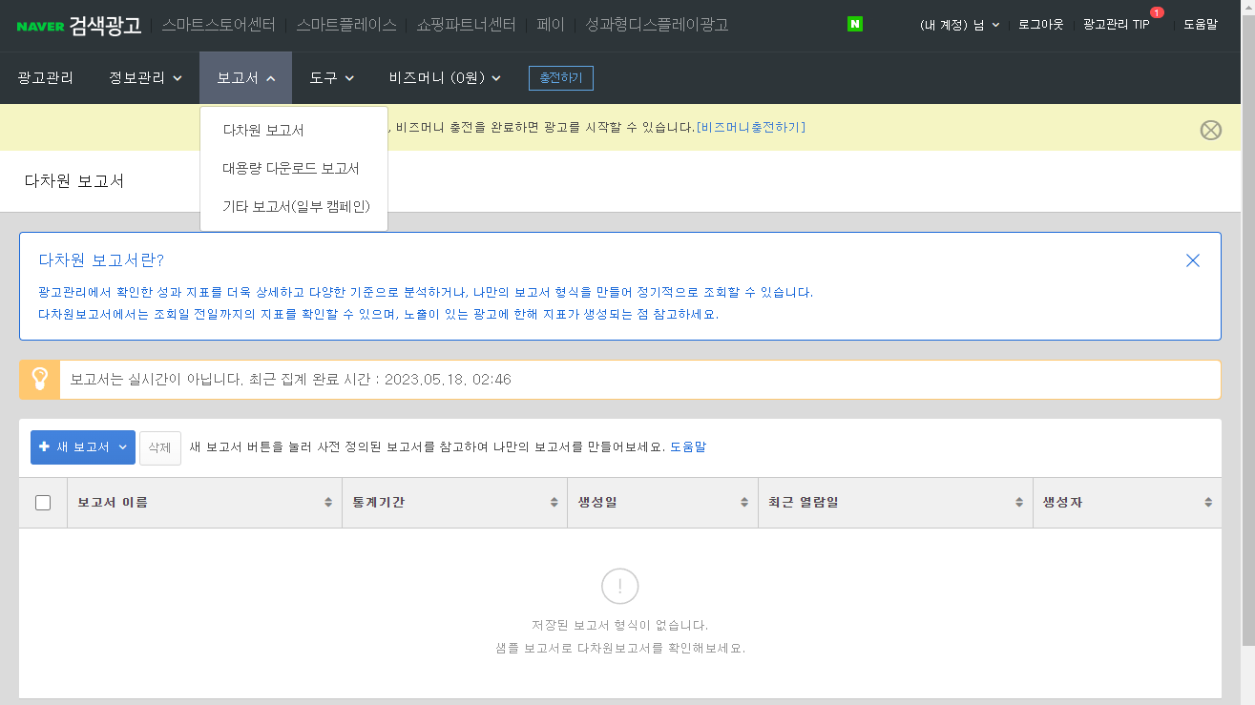Screen dimensions: 1255x705
Task: Open the 광고관리 menu
Action: pos(46,78)
